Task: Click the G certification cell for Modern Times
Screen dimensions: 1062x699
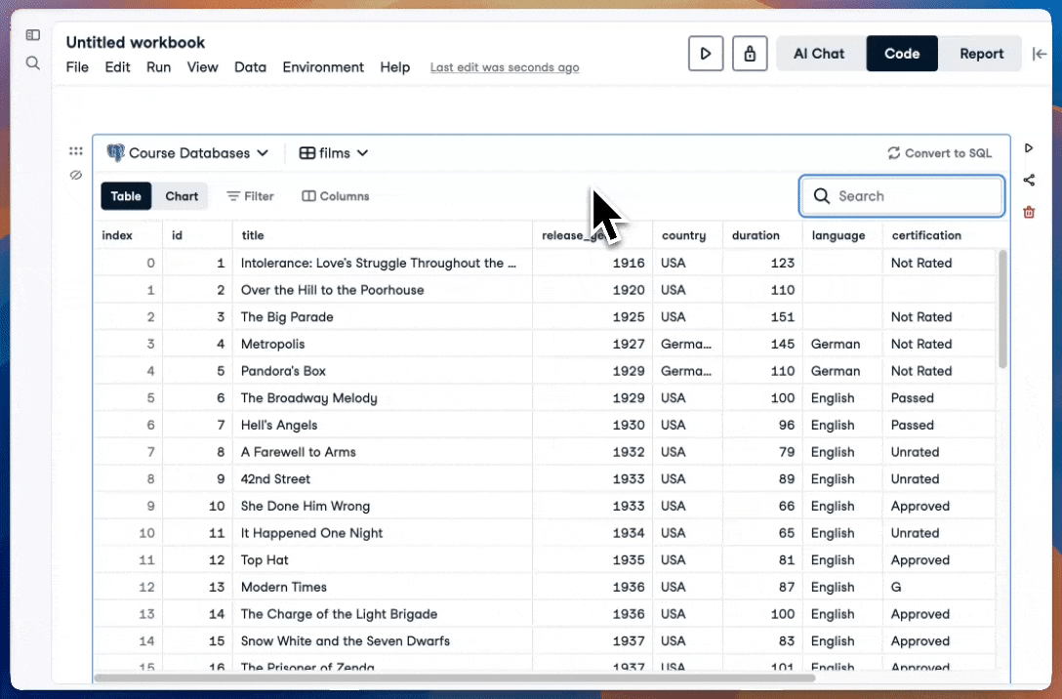Action: click(939, 588)
